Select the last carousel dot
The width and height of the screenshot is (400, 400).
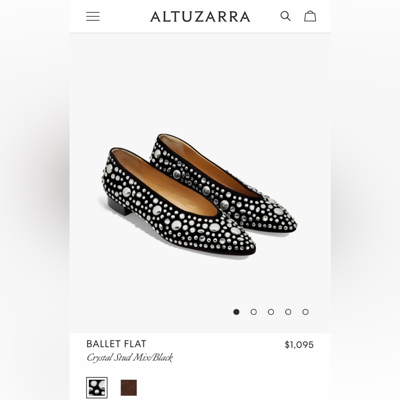tap(306, 312)
